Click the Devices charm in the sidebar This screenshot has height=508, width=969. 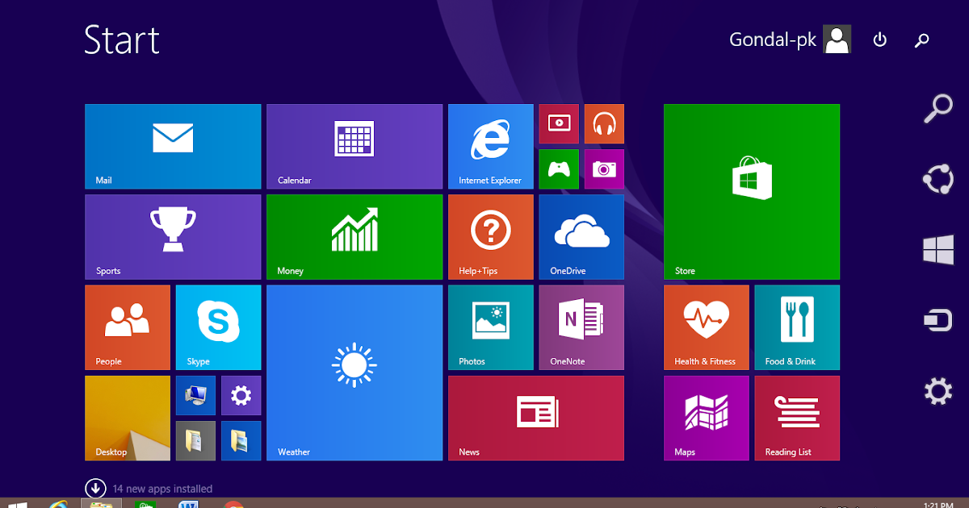coord(938,321)
